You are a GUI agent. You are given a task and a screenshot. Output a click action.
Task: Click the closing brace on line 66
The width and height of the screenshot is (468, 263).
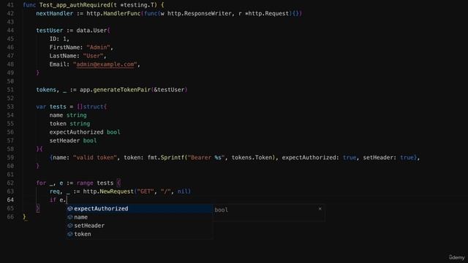[x=24, y=217]
